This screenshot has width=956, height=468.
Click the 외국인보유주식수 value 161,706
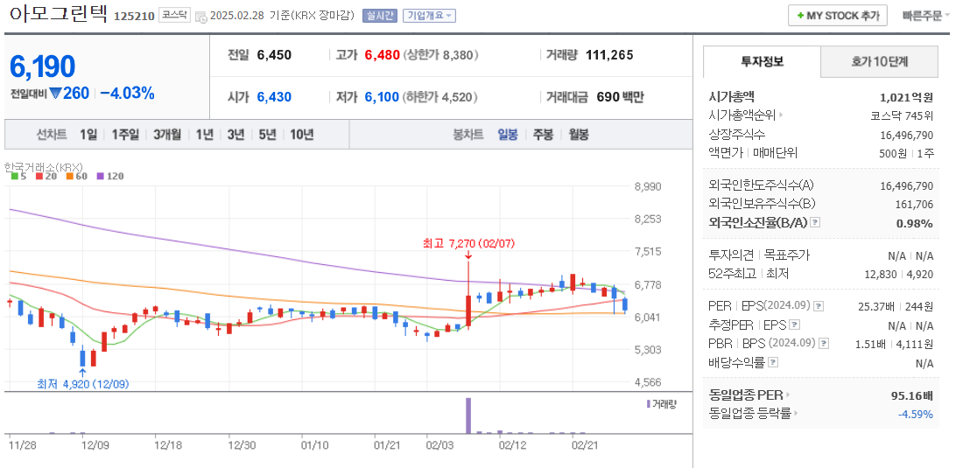(915, 204)
